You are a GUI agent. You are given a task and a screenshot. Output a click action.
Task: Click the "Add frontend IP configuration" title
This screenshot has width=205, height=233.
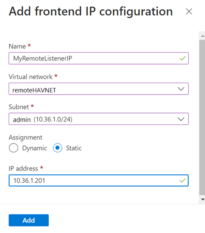pos(91,12)
